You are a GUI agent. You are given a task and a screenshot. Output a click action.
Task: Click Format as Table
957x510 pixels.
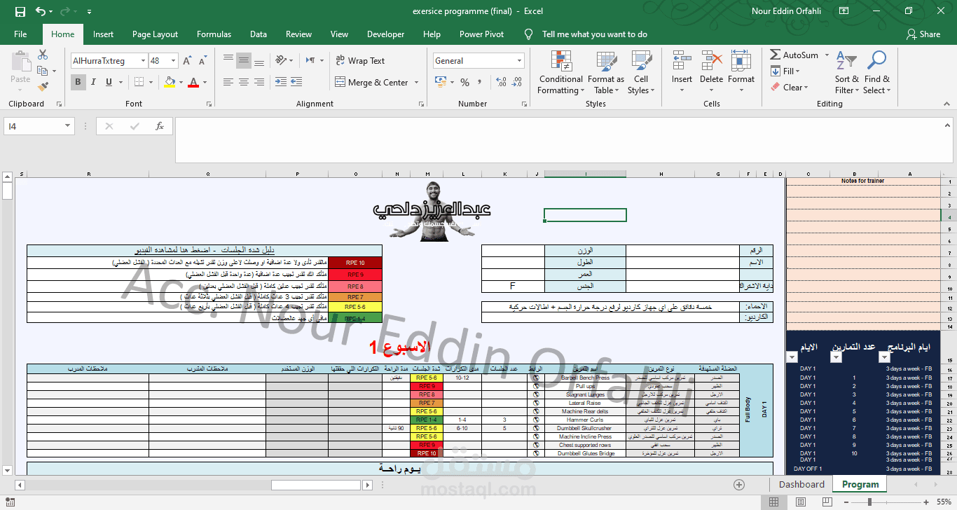click(x=605, y=73)
